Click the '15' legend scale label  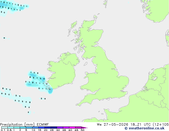[x=39, y=130]
